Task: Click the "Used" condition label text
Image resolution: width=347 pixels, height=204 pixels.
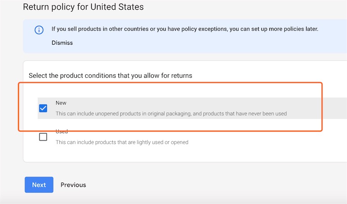Action: coord(61,132)
